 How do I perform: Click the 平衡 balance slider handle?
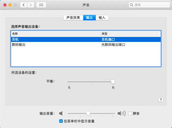[113, 82]
